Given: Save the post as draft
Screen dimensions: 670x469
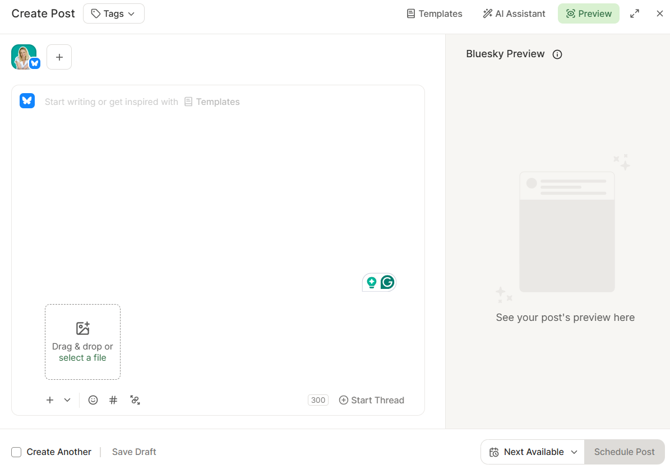Looking at the screenshot, I should coord(134,452).
